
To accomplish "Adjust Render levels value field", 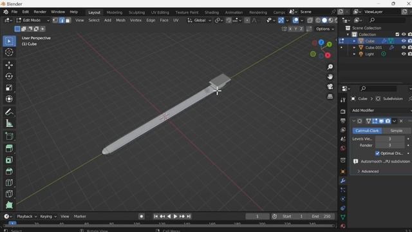I will tap(389, 145).
